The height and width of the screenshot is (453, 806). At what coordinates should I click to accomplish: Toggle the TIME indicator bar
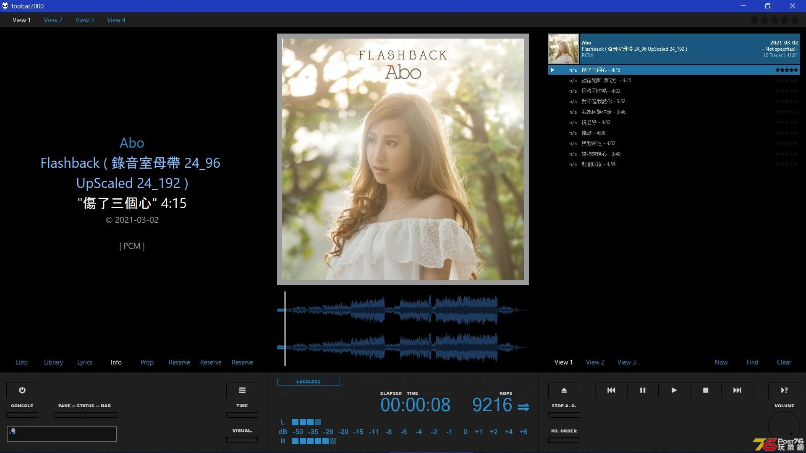242,415
